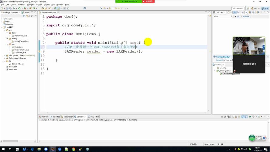Select BookHandler.java in Package Explorer

coord(22,50)
